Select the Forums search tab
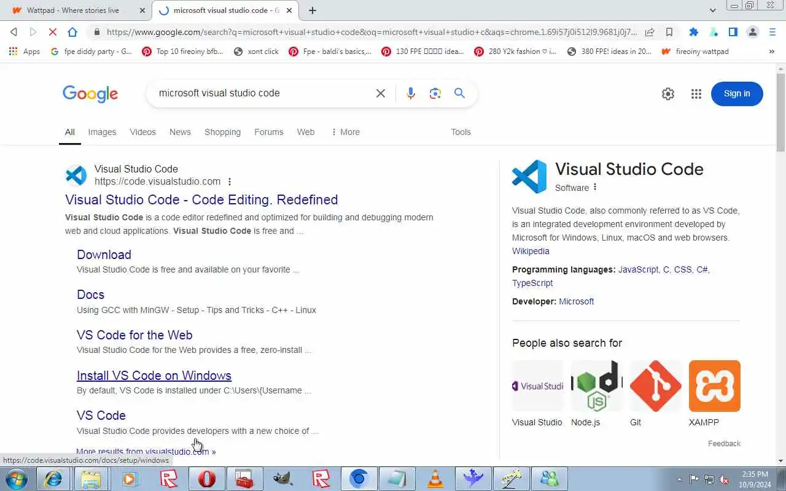Screen dimensions: 786x491 269,132
